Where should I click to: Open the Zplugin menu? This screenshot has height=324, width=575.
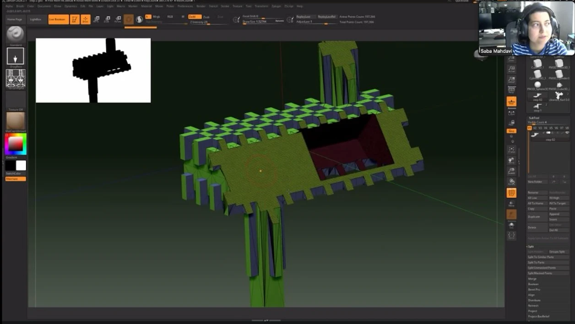click(x=276, y=6)
